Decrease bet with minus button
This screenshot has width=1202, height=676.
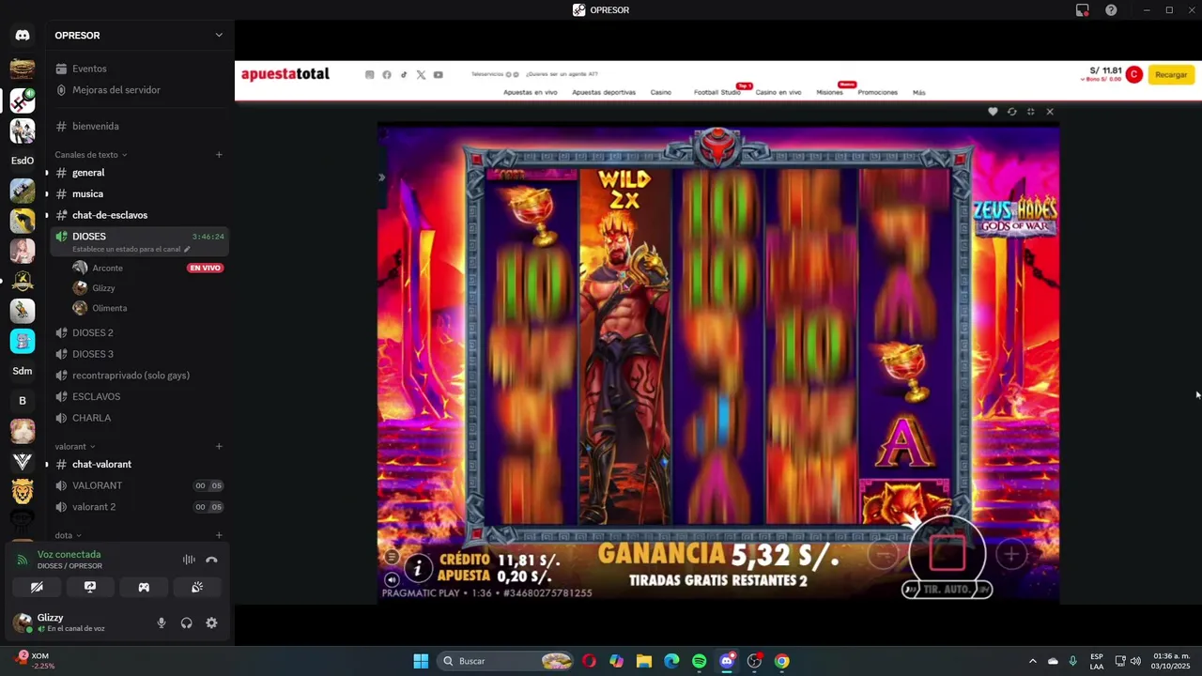click(883, 555)
